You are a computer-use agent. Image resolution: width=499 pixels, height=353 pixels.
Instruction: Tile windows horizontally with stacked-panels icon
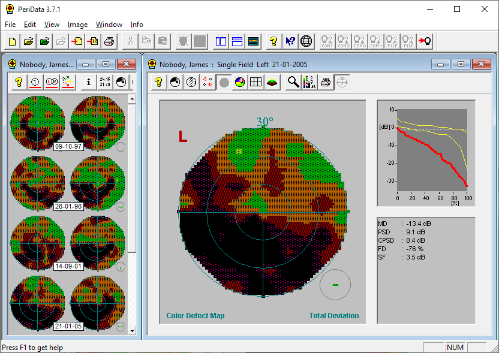(237, 41)
